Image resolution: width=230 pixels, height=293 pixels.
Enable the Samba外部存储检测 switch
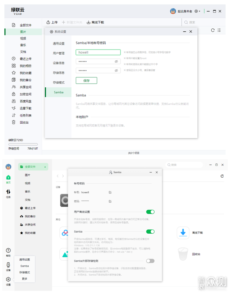click(150, 261)
